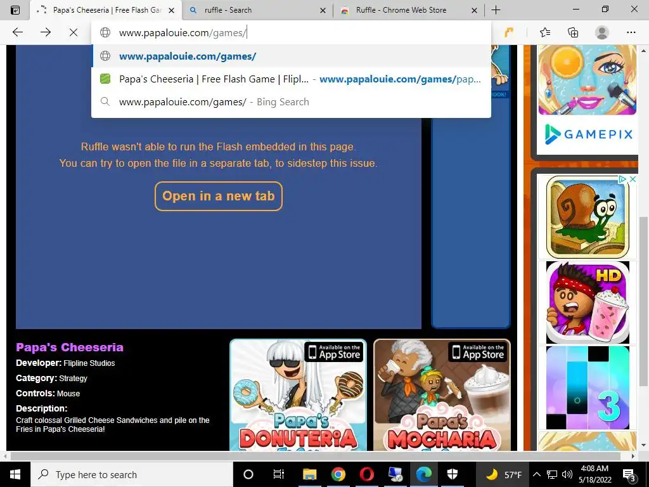Launch Opera browser from taskbar
The width and height of the screenshot is (649, 487).
(x=366, y=474)
